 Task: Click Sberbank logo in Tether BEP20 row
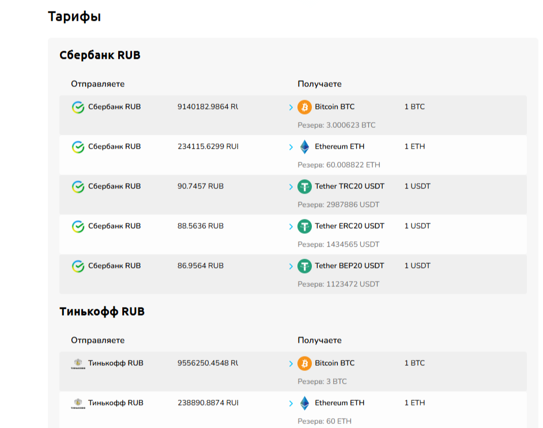(x=78, y=266)
